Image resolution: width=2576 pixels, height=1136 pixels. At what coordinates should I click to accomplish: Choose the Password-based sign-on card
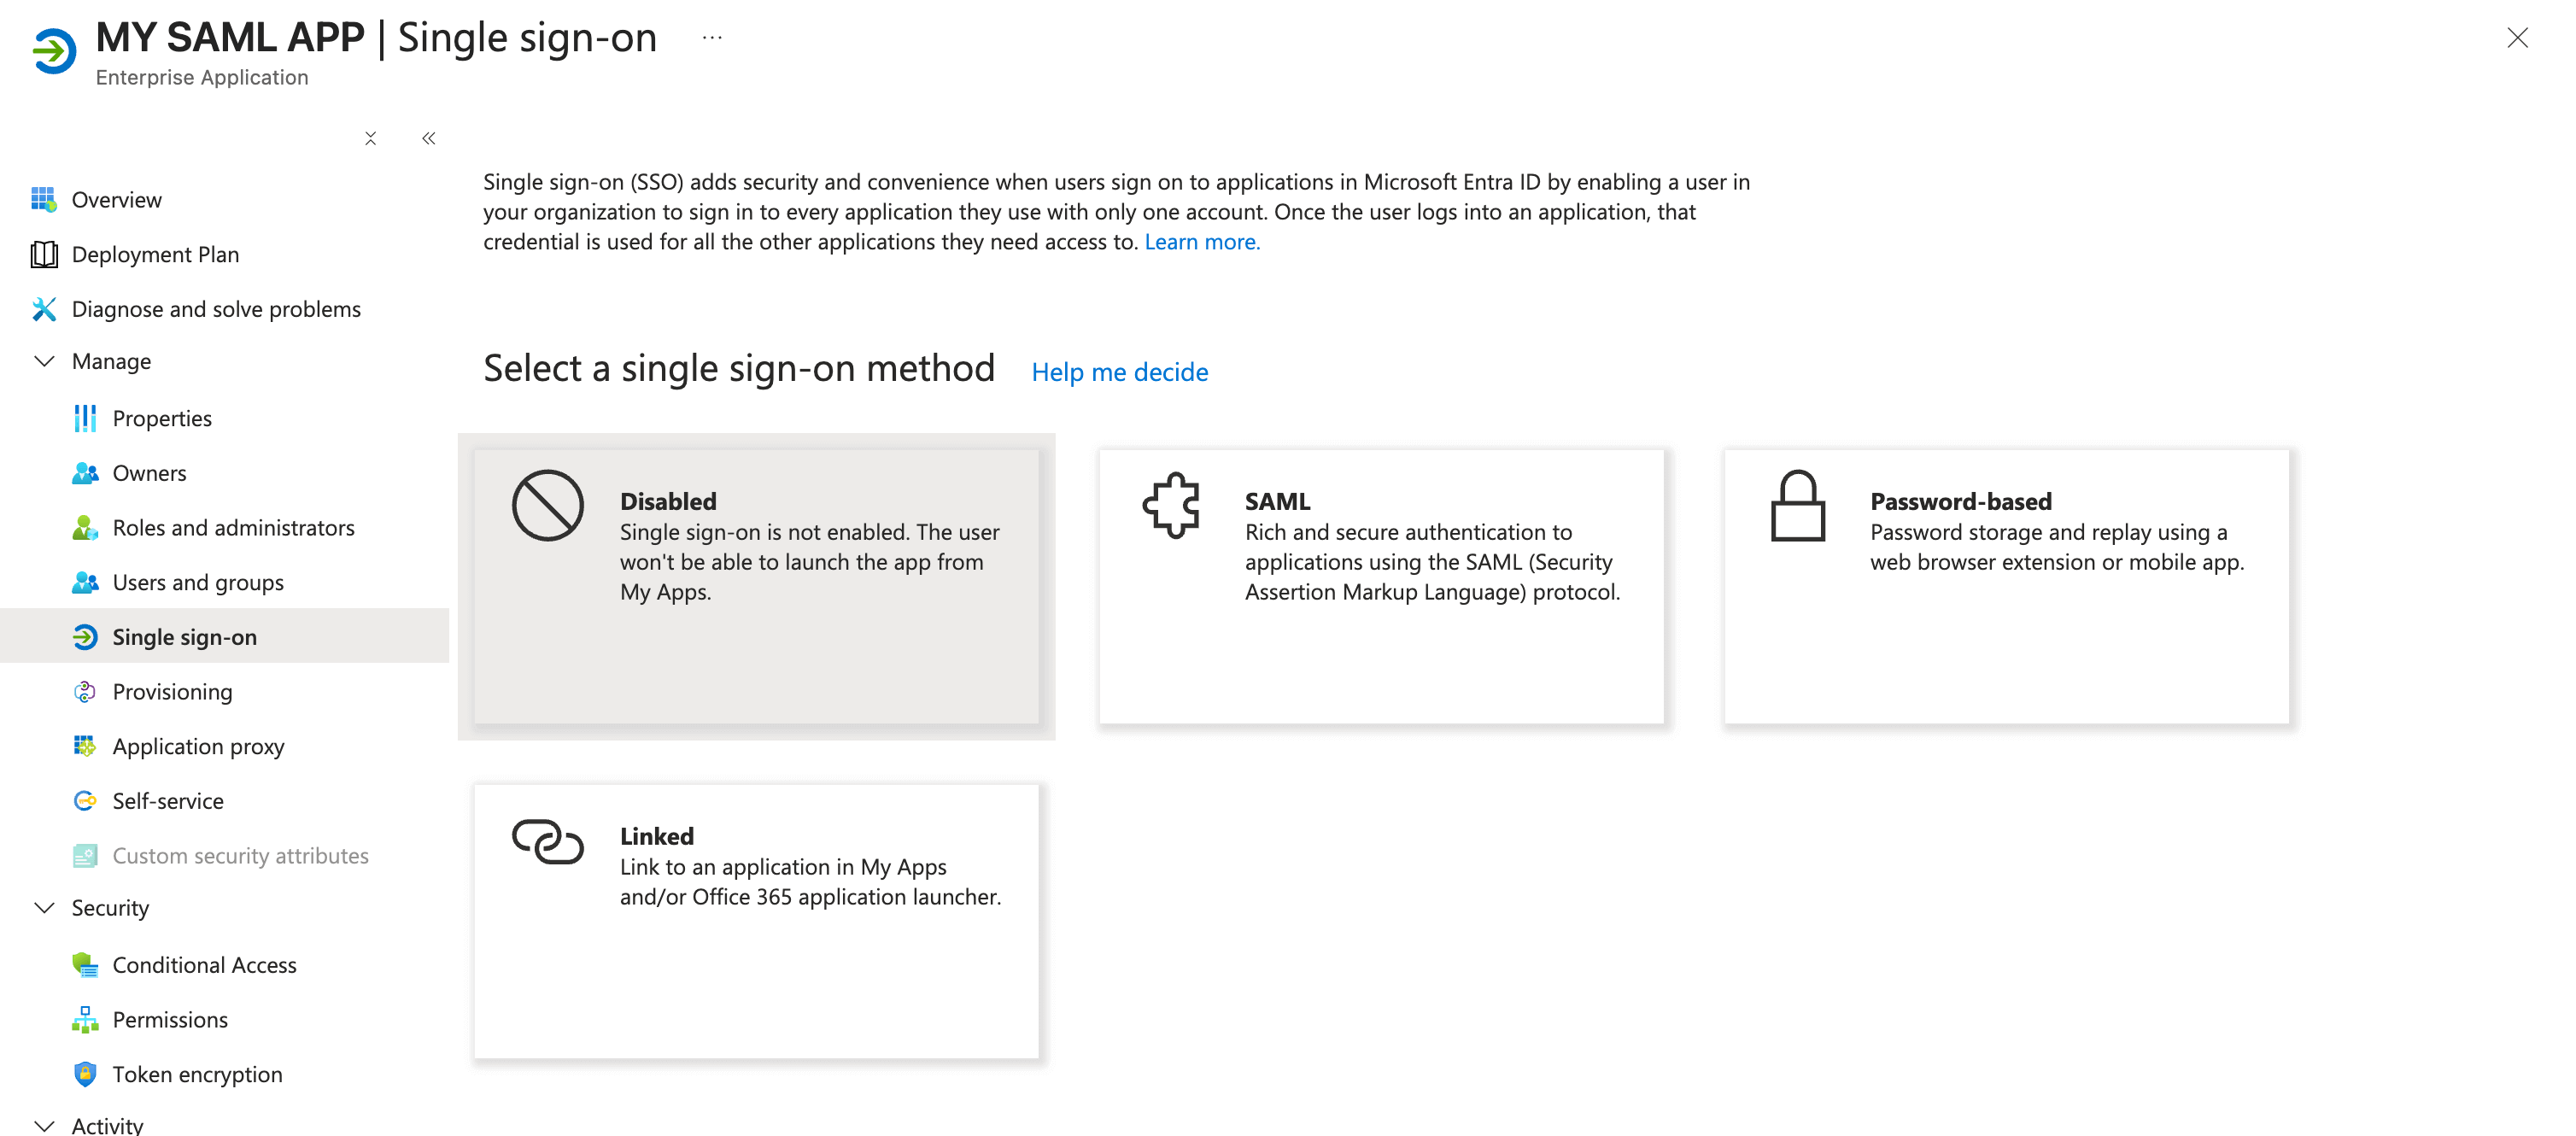coord(2005,587)
